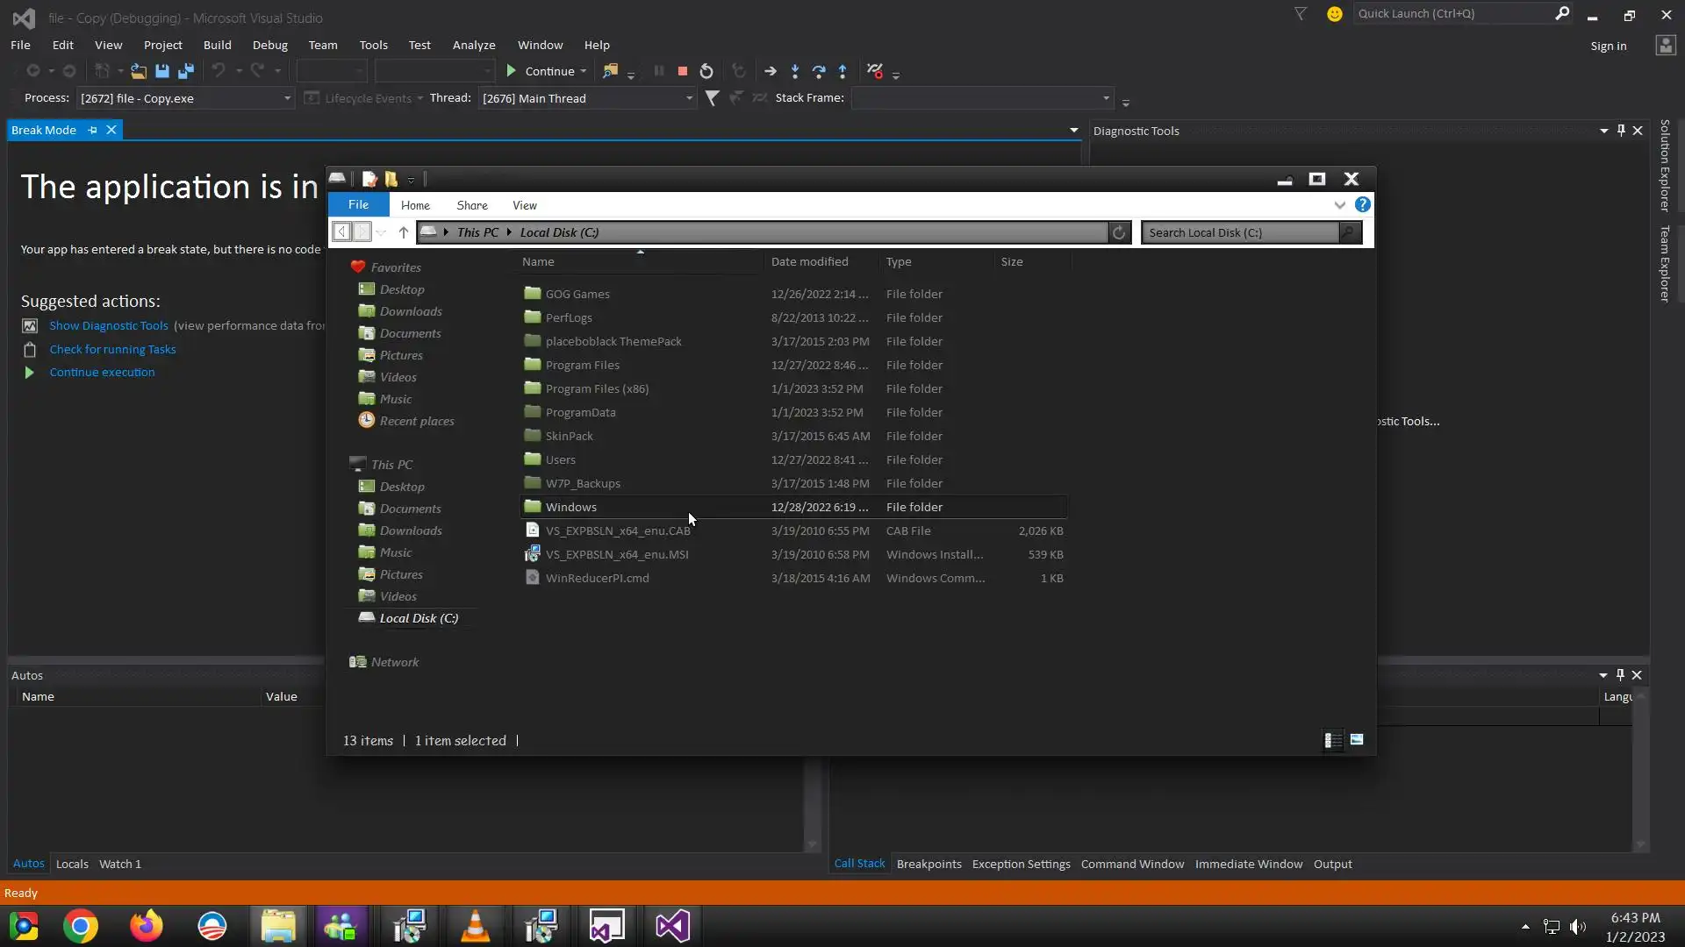Pin the Diagnostic Tools panel
1685x947 pixels.
tap(1621, 131)
